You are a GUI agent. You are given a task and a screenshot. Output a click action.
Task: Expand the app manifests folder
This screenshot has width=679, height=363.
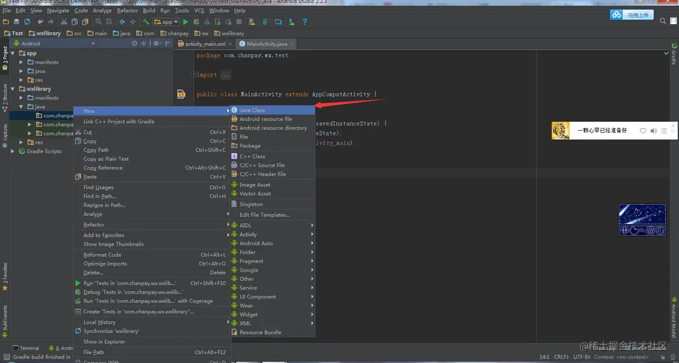[x=21, y=62]
